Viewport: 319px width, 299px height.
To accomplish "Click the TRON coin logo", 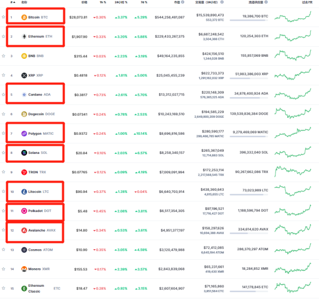I will (24, 172).
